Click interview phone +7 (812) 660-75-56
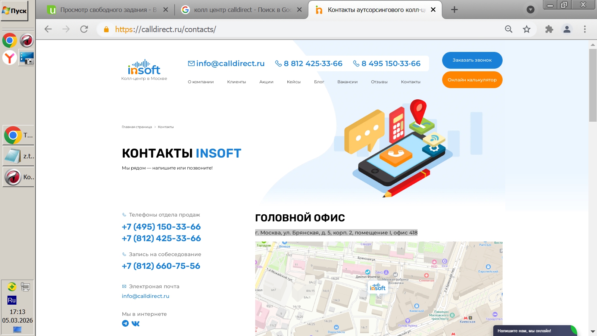The image size is (597, 336). (161, 266)
